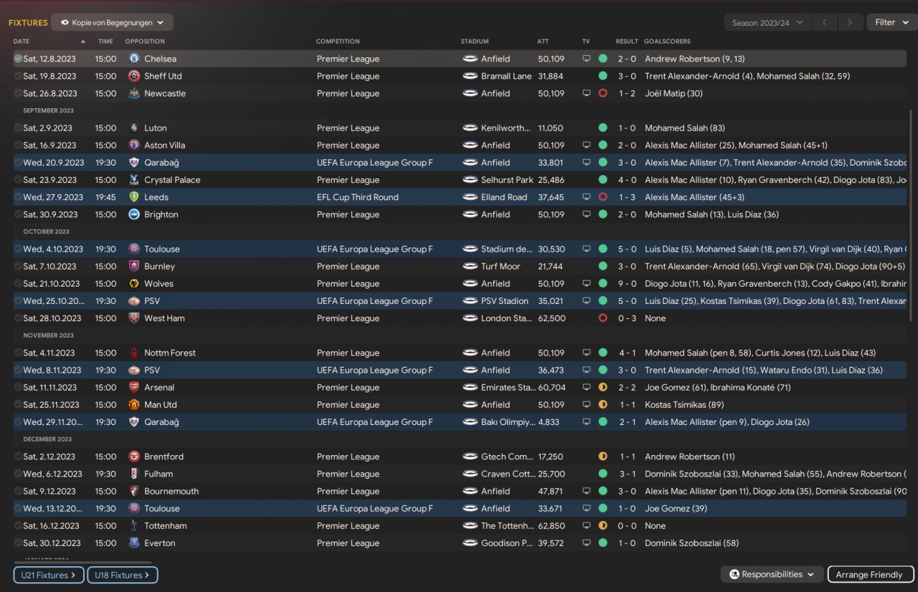Click the Crystal Palace opposition name

click(x=172, y=180)
